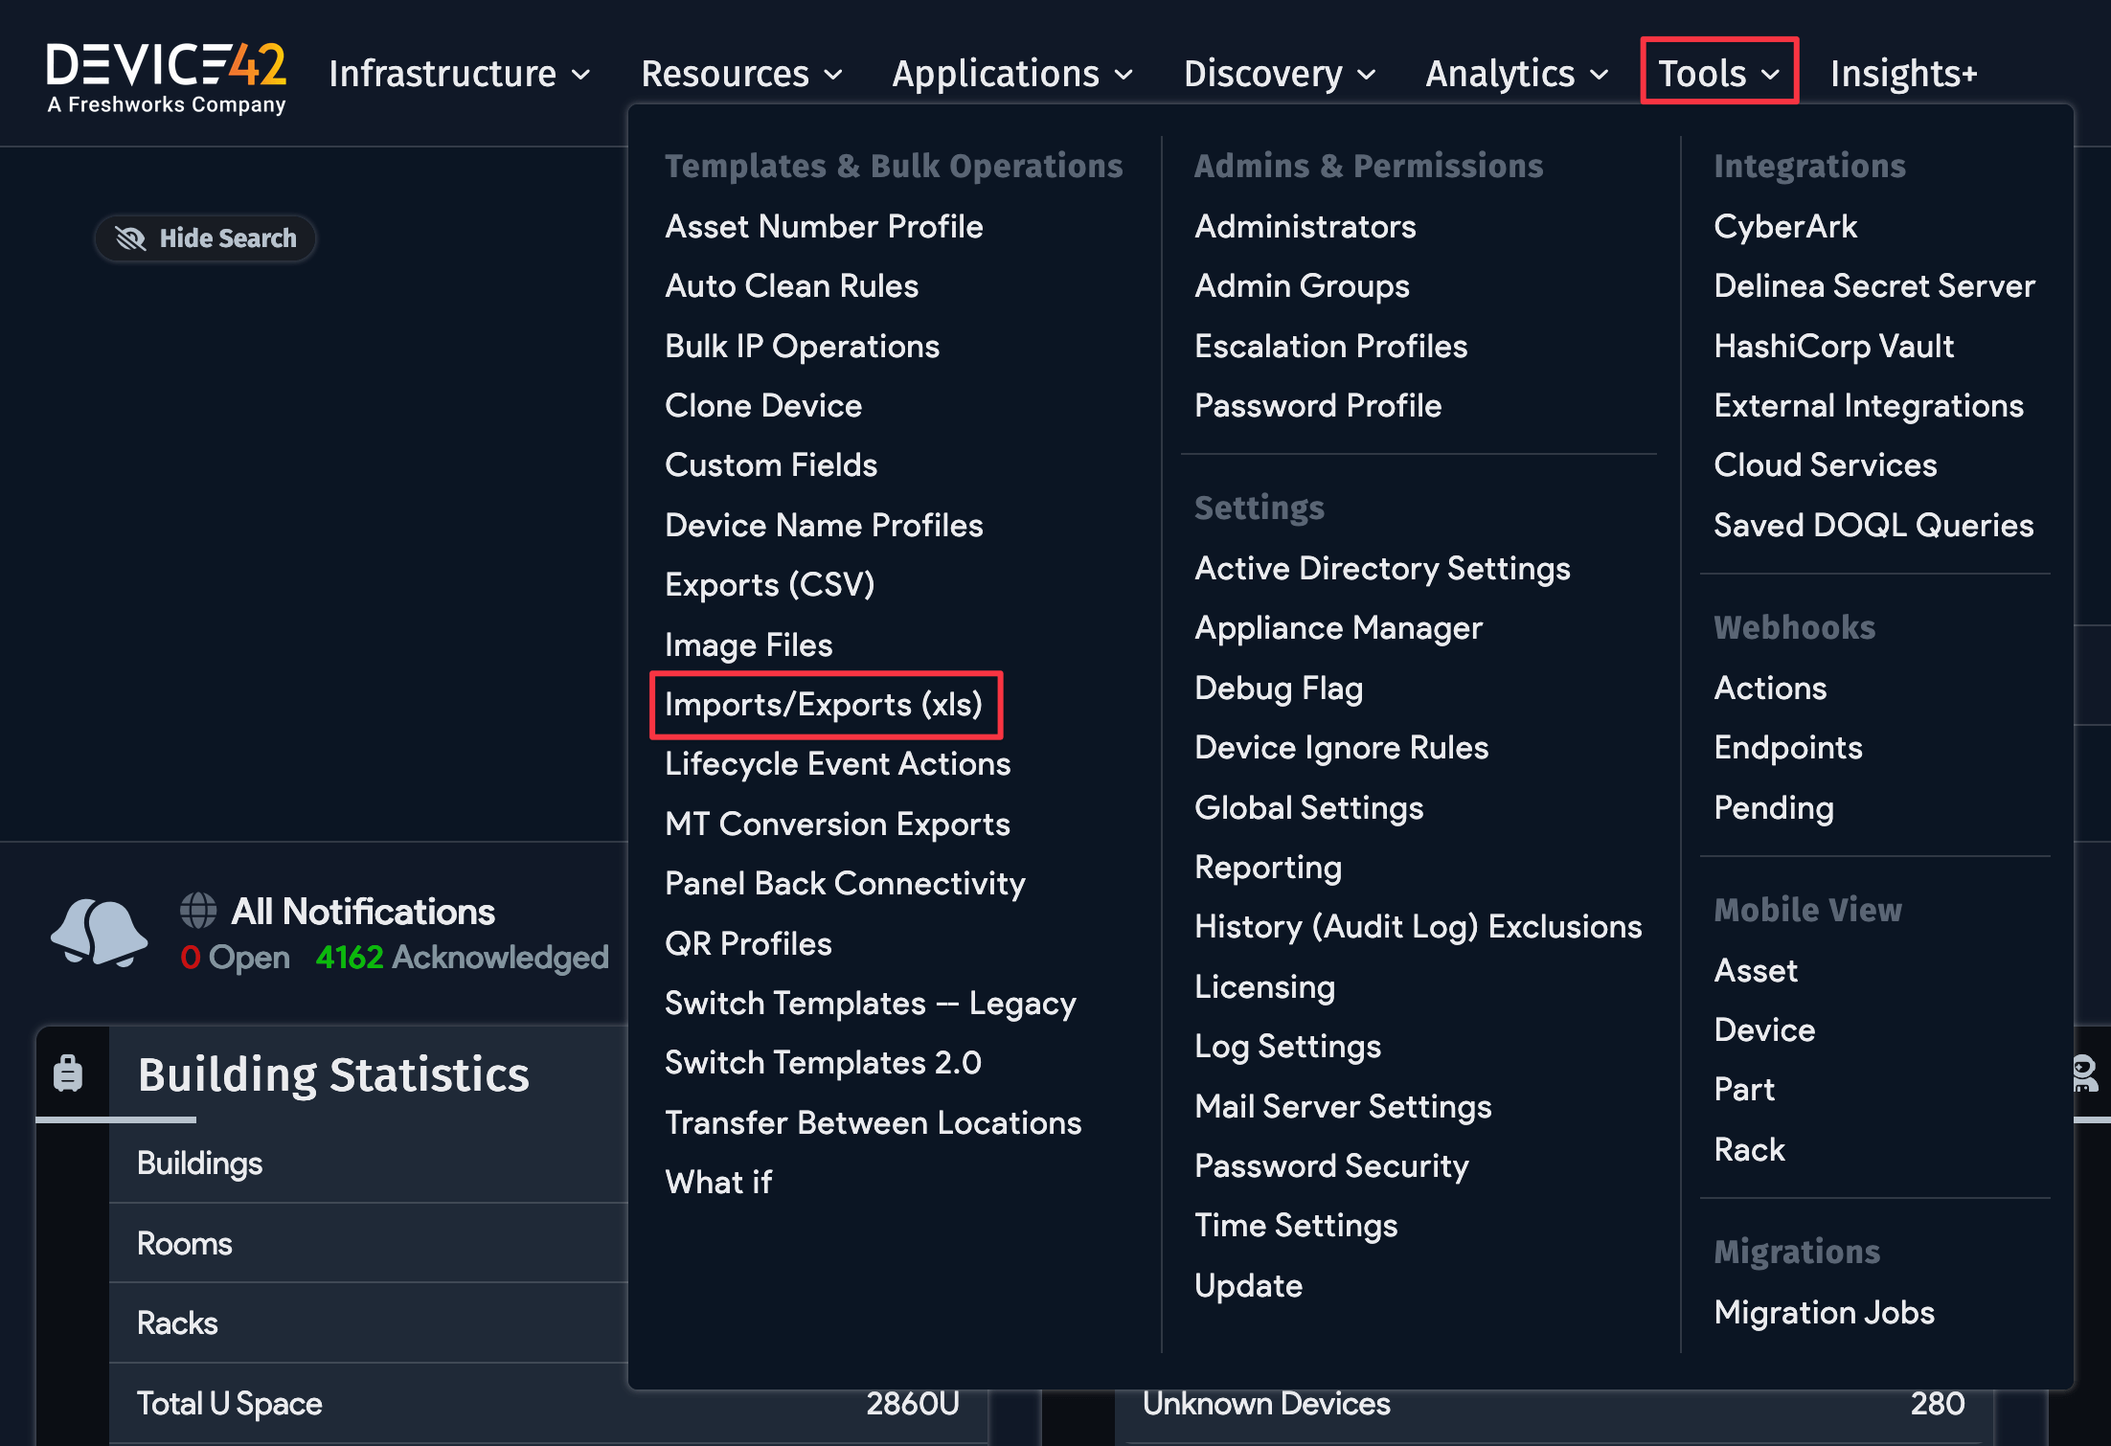Click the eye-slash icon in Hide Search

tap(129, 238)
